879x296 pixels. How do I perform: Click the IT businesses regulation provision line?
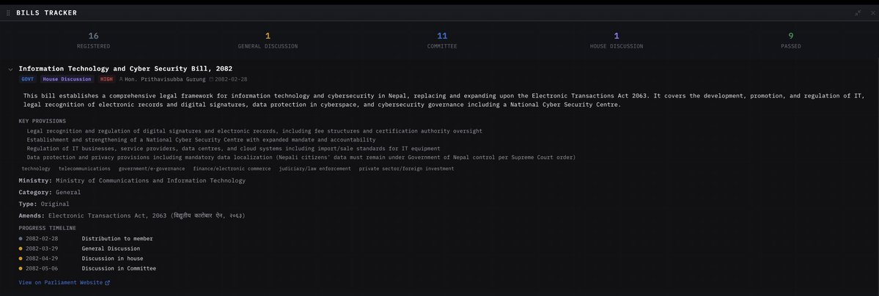pyautogui.click(x=233, y=149)
